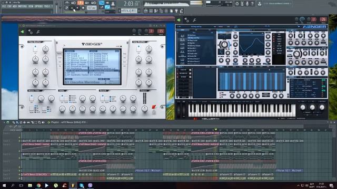Open Nexus mixer track selector showing 15
The height and width of the screenshot is (189, 337).
[x=161, y=31]
